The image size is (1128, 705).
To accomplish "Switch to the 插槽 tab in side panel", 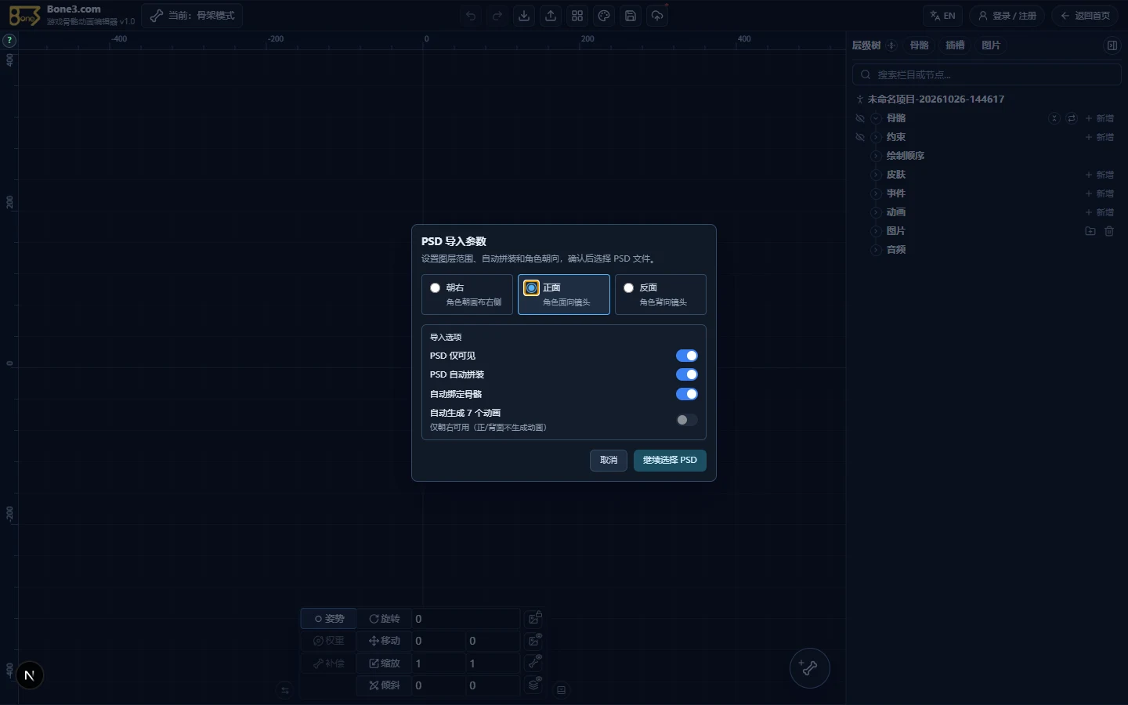I will [x=955, y=45].
